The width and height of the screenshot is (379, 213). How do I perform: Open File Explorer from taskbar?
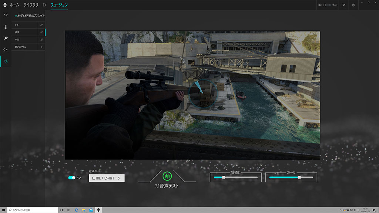tap(84, 210)
